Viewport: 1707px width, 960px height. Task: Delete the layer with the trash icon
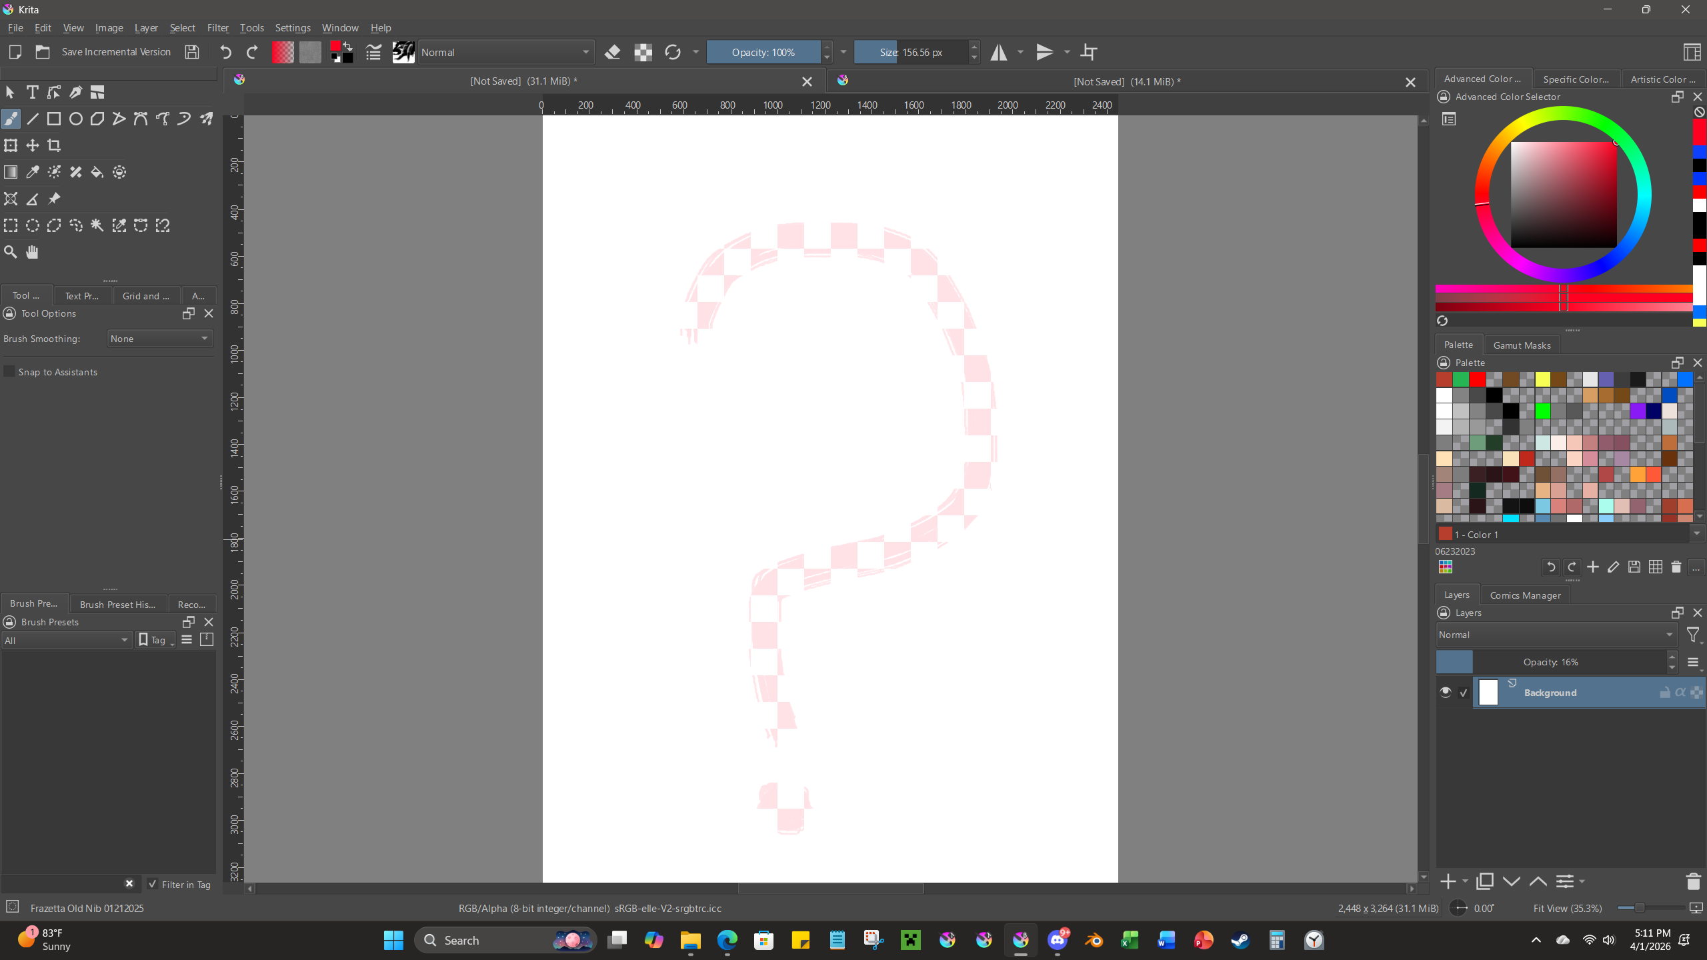click(x=1692, y=881)
